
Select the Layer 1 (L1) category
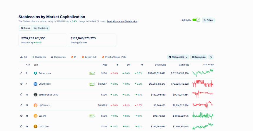click(89, 57)
